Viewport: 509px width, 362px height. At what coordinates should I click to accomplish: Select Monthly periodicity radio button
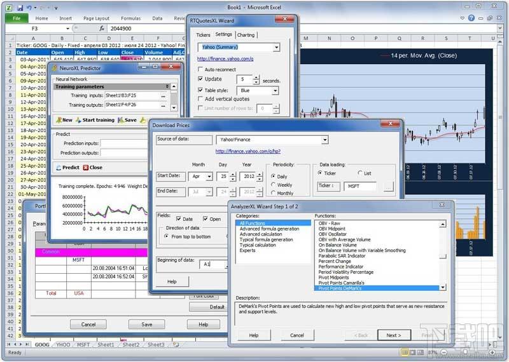(x=274, y=193)
